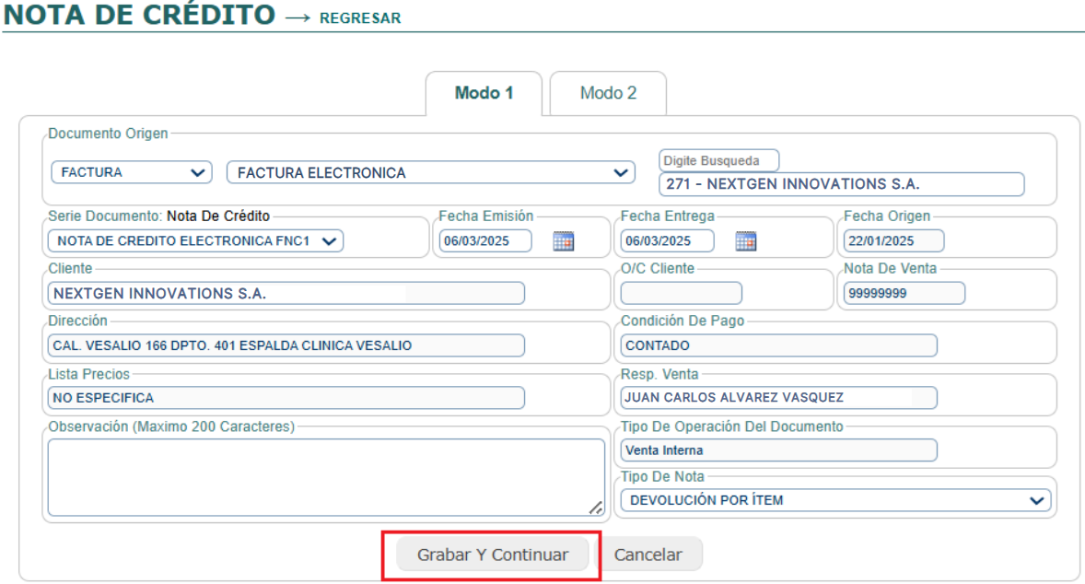Viewport: 1085px width, 584px height.
Task: Open the Tipo De Nota dropdown
Action: pyautogui.click(x=834, y=500)
